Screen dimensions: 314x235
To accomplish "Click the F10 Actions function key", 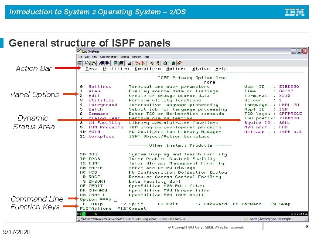I will 96,208.
